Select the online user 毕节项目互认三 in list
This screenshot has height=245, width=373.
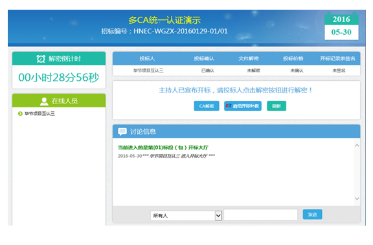pos(40,114)
